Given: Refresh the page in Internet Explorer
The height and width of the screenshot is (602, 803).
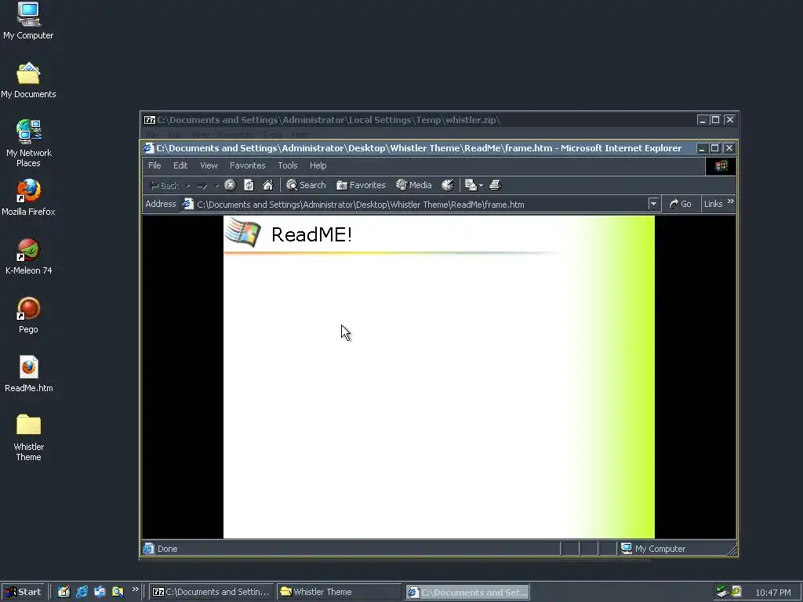Looking at the screenshot, I should (249, 185).
